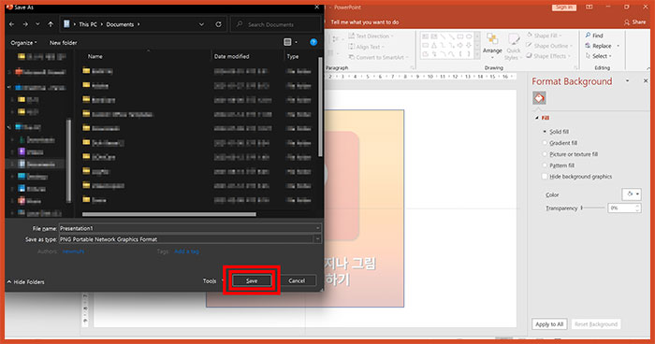655x344 pixels.
Task: Click the Search Documents field
Action: [276, 24]
